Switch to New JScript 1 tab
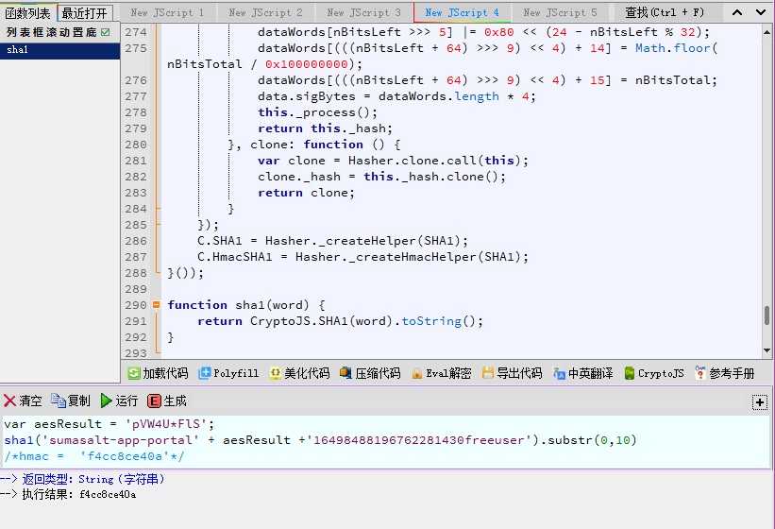The width and height of the screenshot is (775, 529). (167, 13)
